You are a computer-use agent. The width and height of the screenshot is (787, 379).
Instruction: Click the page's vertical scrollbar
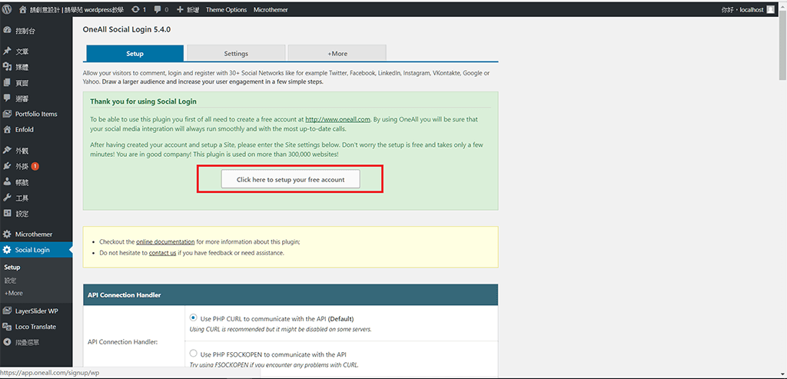coord(782,46)
